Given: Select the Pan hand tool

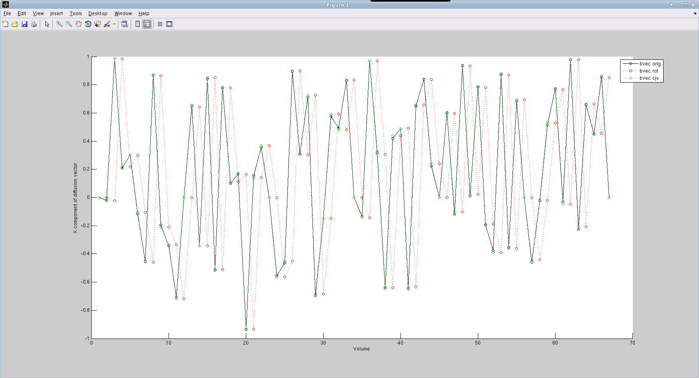Looking at the screenshot, I should pyautogui.click(x=79, y=24).
